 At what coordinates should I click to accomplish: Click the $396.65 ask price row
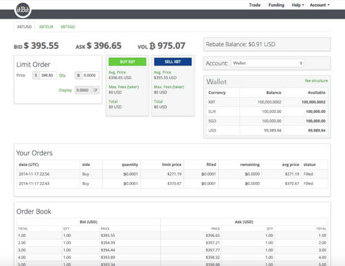point(244,236)
